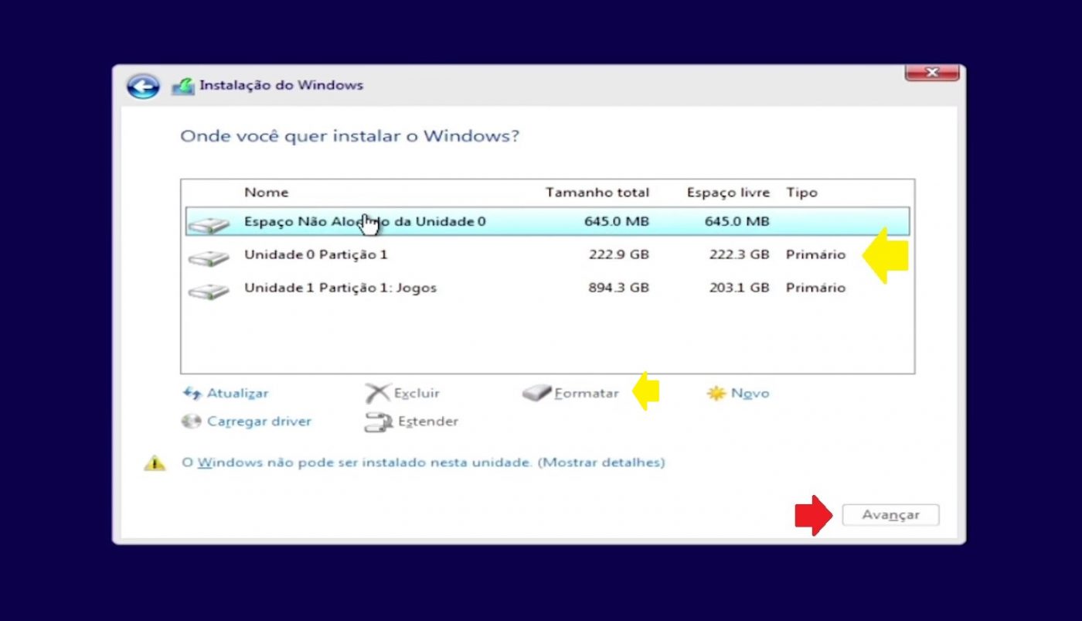Click the refresh arrows icon beside Atualizar

pos(191,394)
